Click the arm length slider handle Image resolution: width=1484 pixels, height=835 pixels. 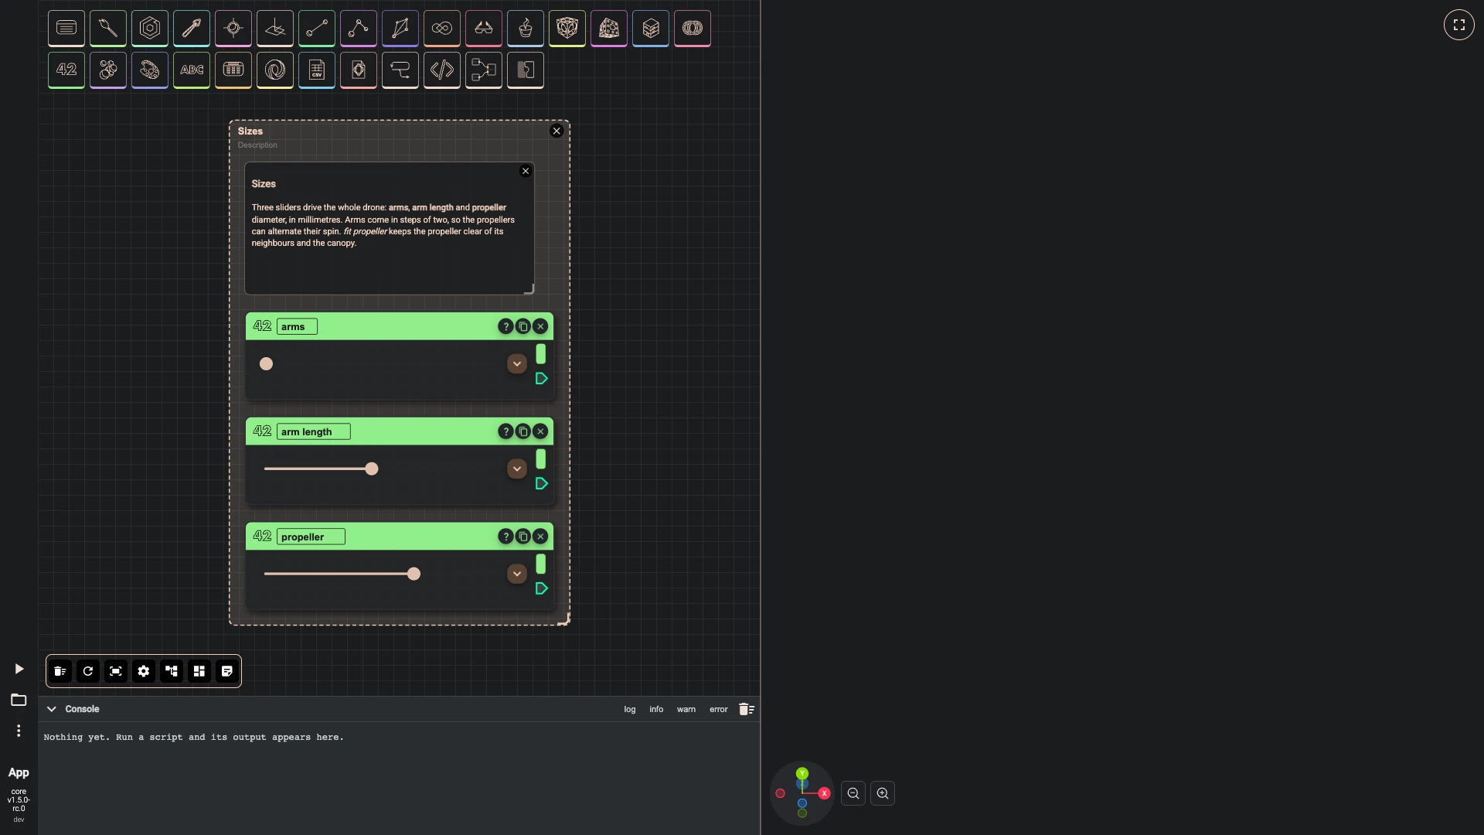[372, 469]
